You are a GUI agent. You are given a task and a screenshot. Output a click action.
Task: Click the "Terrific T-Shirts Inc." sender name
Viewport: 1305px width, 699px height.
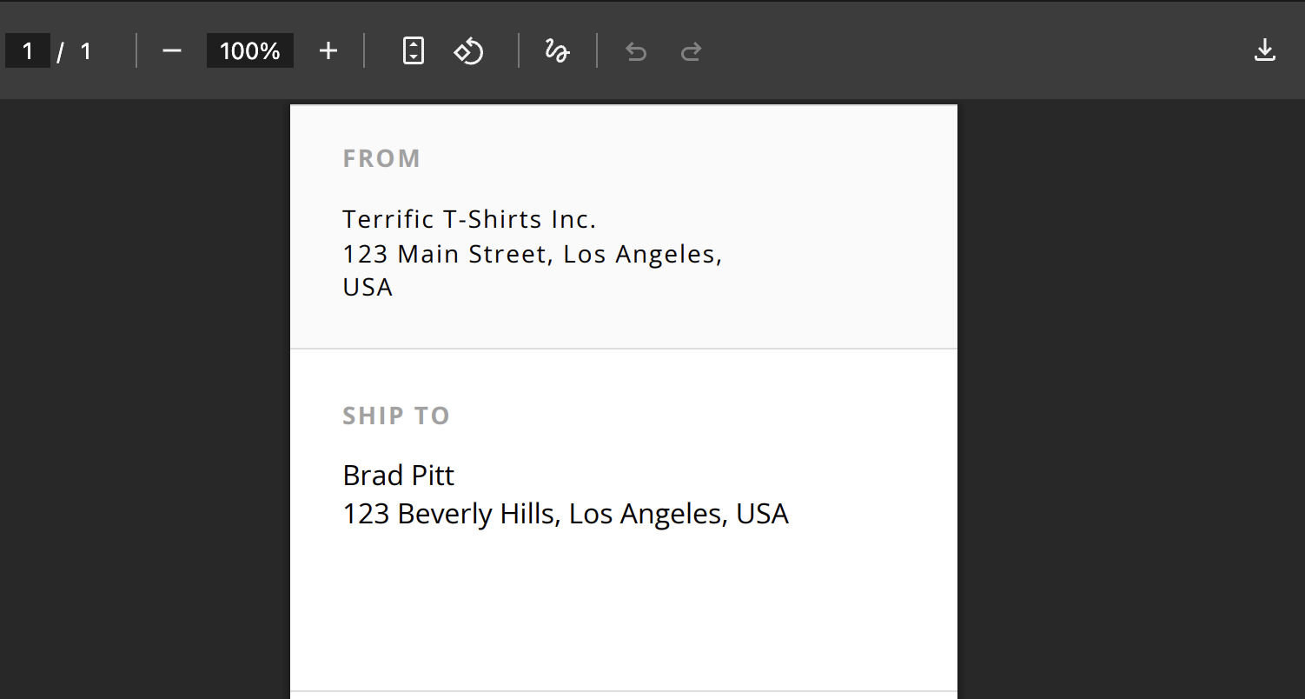coord(469,219)
